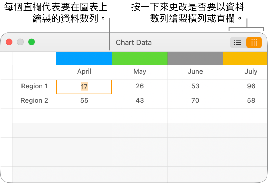268x183 pixels.
Task: Select the June column header cell
Action: 195,72
